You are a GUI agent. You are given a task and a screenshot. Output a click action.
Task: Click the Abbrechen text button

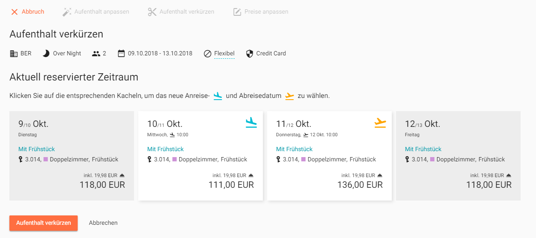pyautogui.click(x=103, y=223)
